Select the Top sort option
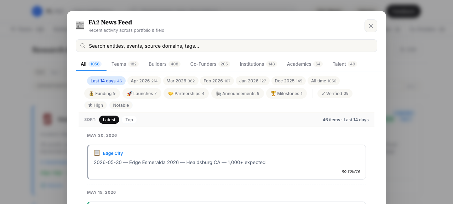The height and width of the screenshot is (204, 453). [x=129, y=120]
